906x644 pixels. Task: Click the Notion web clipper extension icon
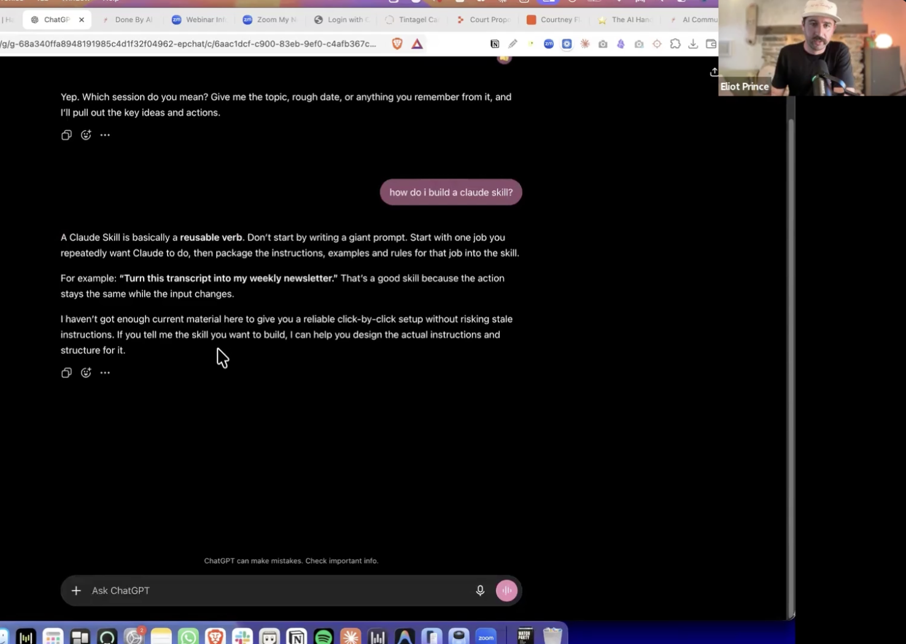(495, 44)
